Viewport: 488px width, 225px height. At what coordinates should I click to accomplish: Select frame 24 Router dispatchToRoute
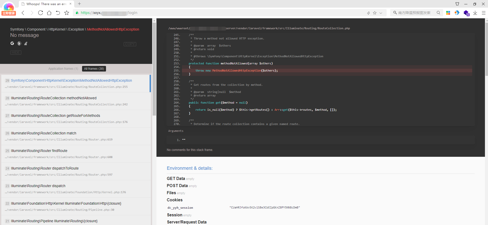point(76,171)
